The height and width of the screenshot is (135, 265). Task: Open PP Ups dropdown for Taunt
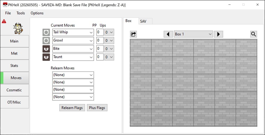[109, 57]
